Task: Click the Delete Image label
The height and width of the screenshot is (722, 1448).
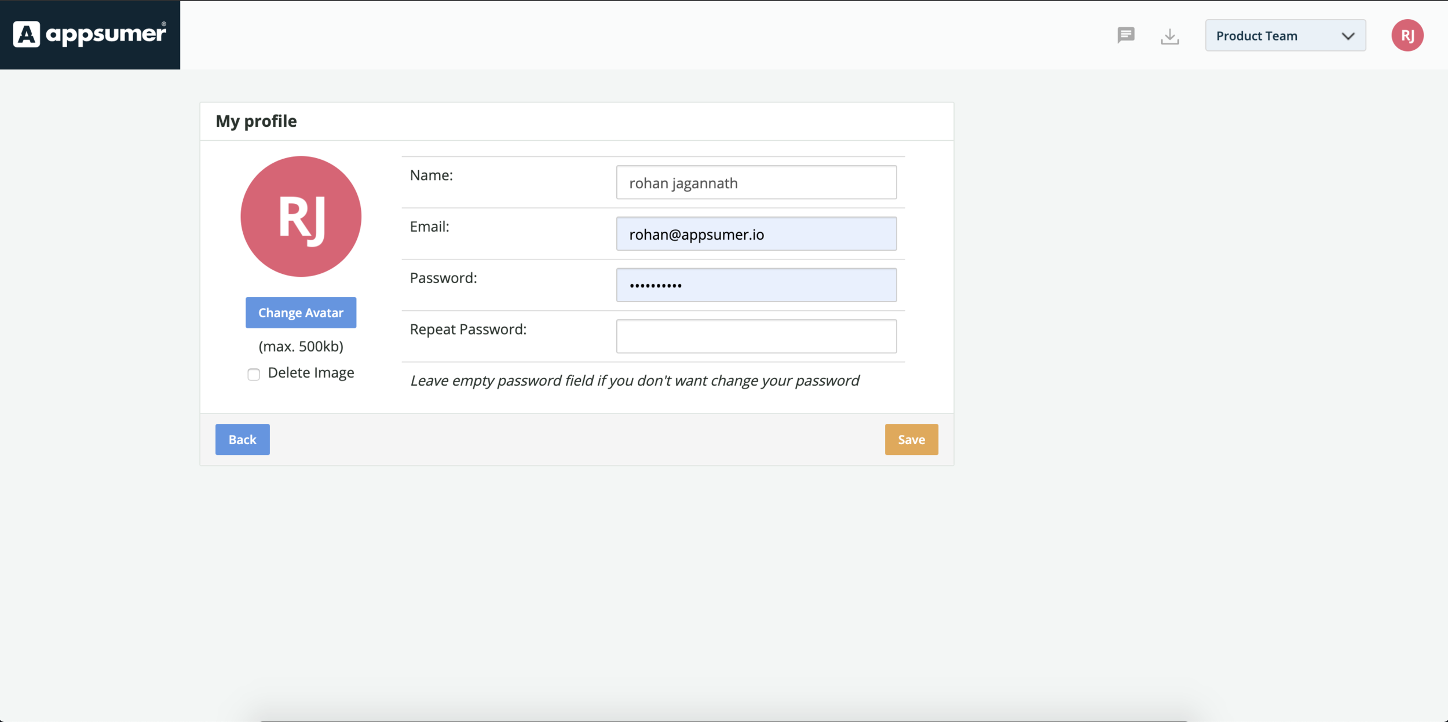Action: (311, 372)
